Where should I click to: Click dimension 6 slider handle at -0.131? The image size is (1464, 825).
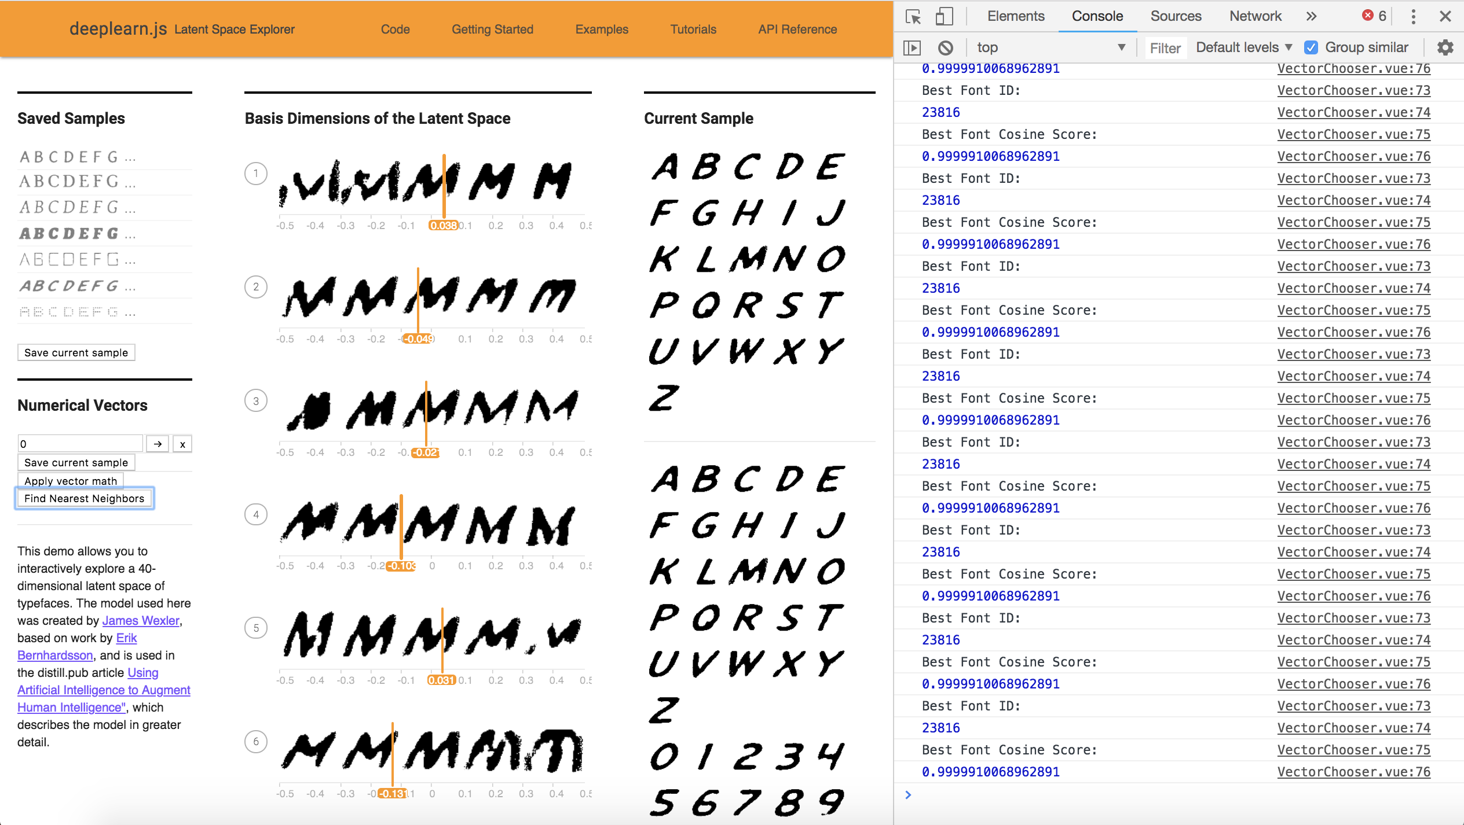393,793
